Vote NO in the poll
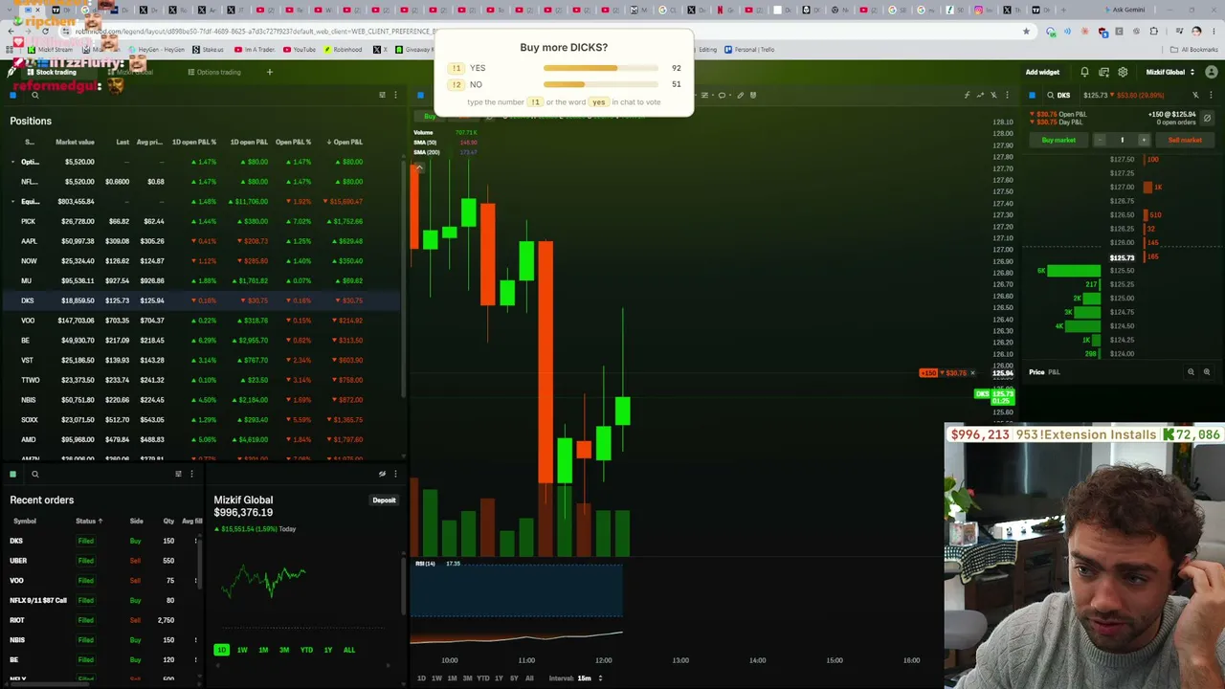1225x689 pixels. (x=563, y=84)
